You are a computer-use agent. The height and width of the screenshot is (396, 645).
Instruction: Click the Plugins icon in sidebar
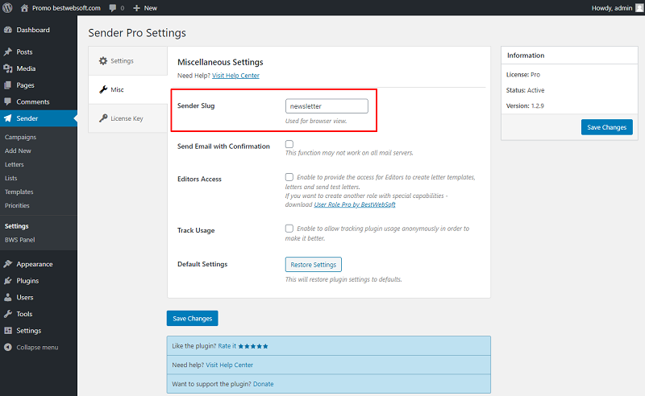click(8, 281)
